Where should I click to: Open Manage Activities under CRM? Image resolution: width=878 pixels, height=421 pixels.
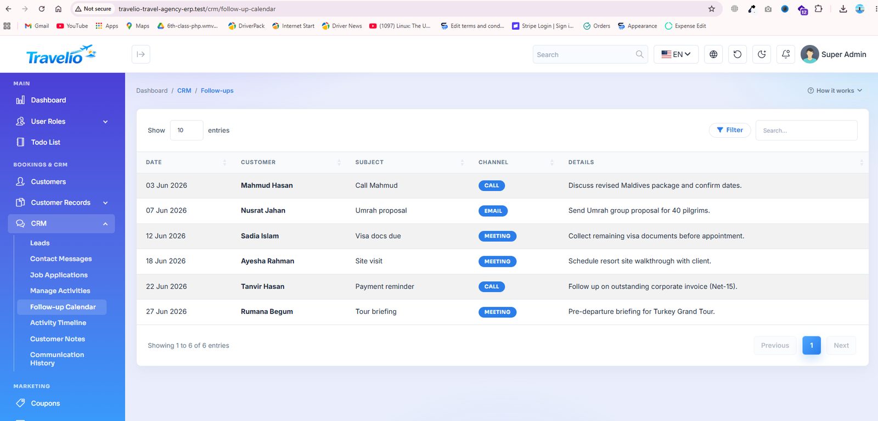click(x=60, y=291)
